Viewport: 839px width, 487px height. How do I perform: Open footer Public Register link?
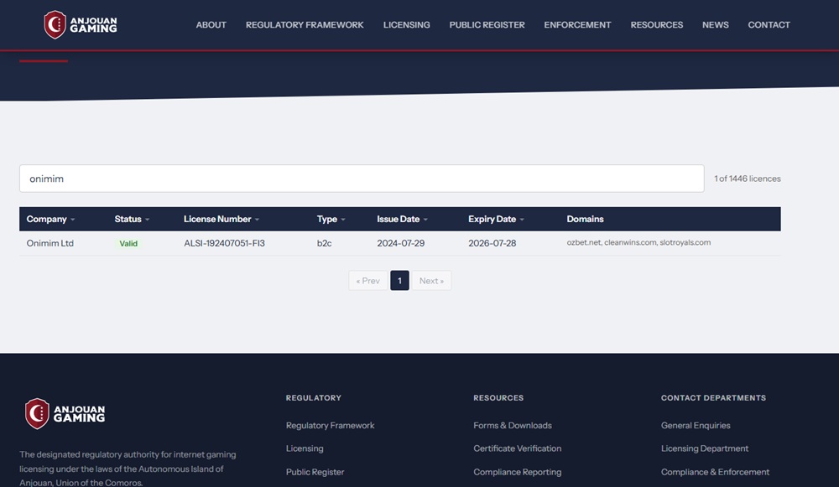[x=315, y=472]
